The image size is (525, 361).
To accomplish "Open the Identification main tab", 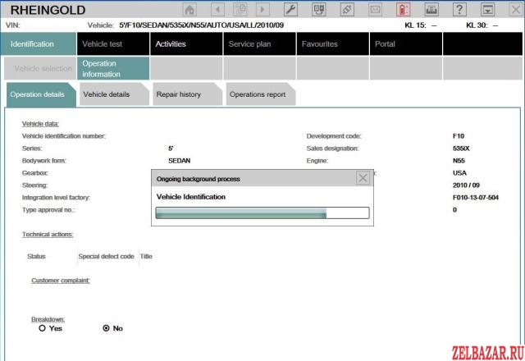I will pyautogui.click(x=39, y=43).
